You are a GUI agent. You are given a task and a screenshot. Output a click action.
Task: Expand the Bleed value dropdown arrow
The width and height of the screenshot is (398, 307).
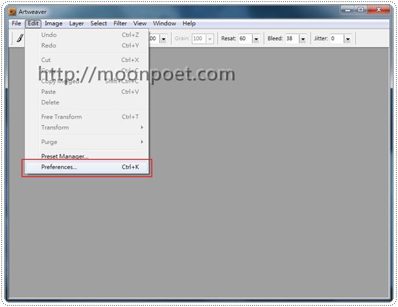click(302, 39)
